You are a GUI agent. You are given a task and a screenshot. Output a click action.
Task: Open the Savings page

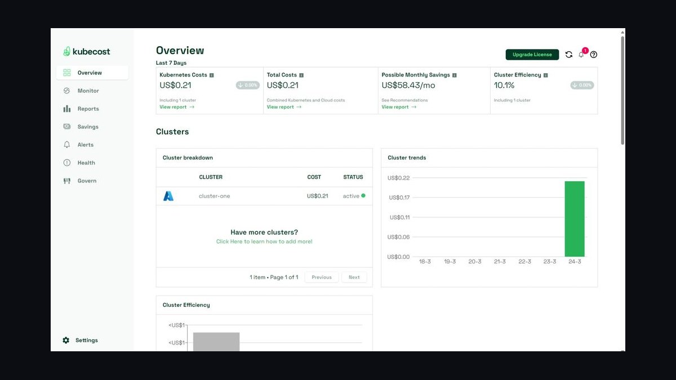click(92, 127)
